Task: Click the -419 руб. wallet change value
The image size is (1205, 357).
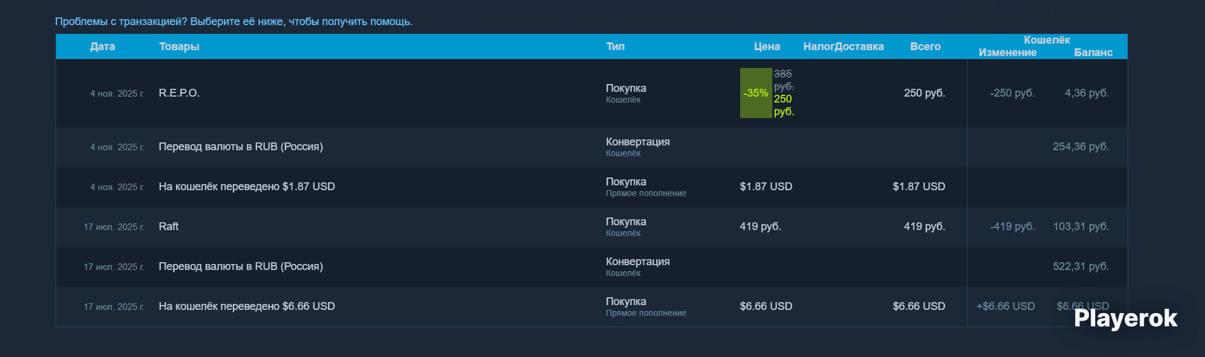Action: (1012, 226)
